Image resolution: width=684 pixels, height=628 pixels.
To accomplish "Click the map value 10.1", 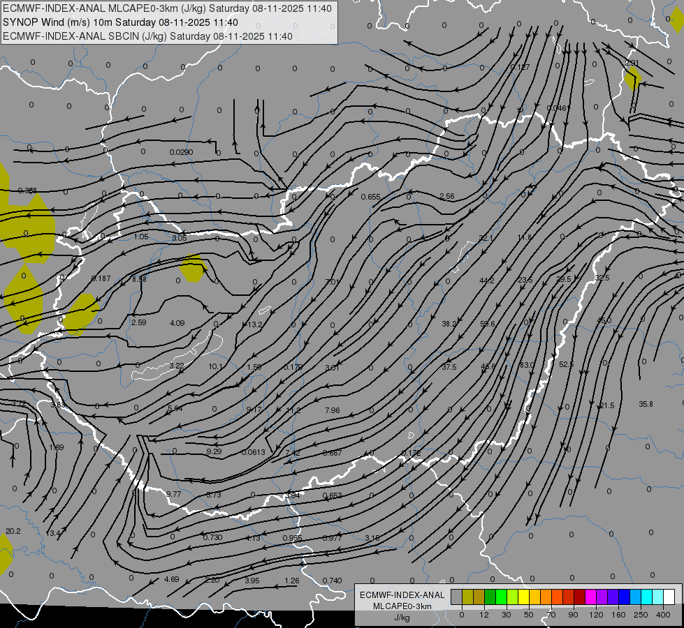I will 215,366.
